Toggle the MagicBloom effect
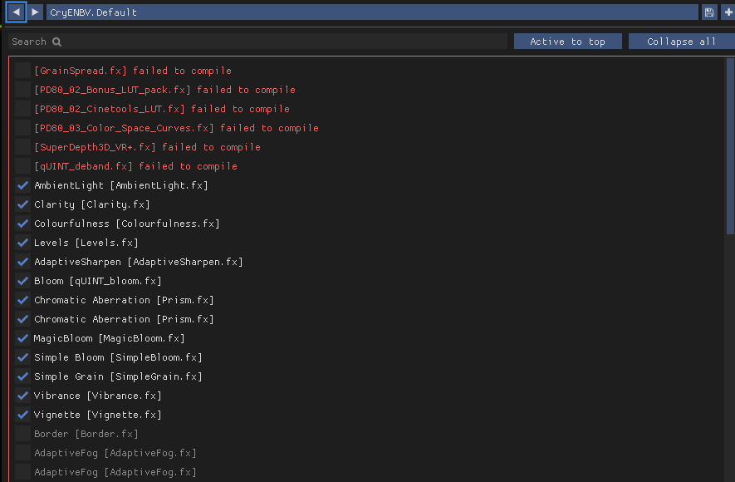The image size is (735, 482). click(22, 338)
